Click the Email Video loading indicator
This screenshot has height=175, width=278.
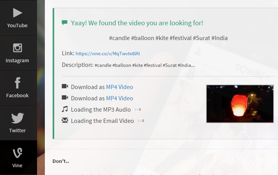[x=141, y=121]
